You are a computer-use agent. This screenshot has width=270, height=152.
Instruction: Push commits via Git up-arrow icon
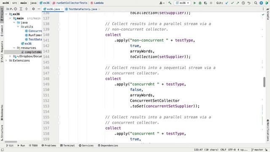[x=238, y=3]
